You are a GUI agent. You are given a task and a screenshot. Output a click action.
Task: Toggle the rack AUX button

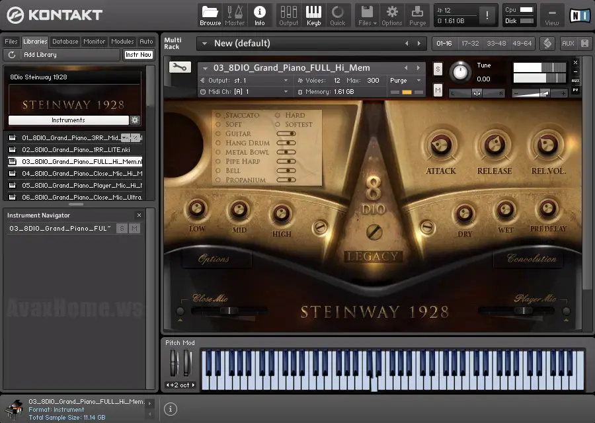click(x=568, y=43)
